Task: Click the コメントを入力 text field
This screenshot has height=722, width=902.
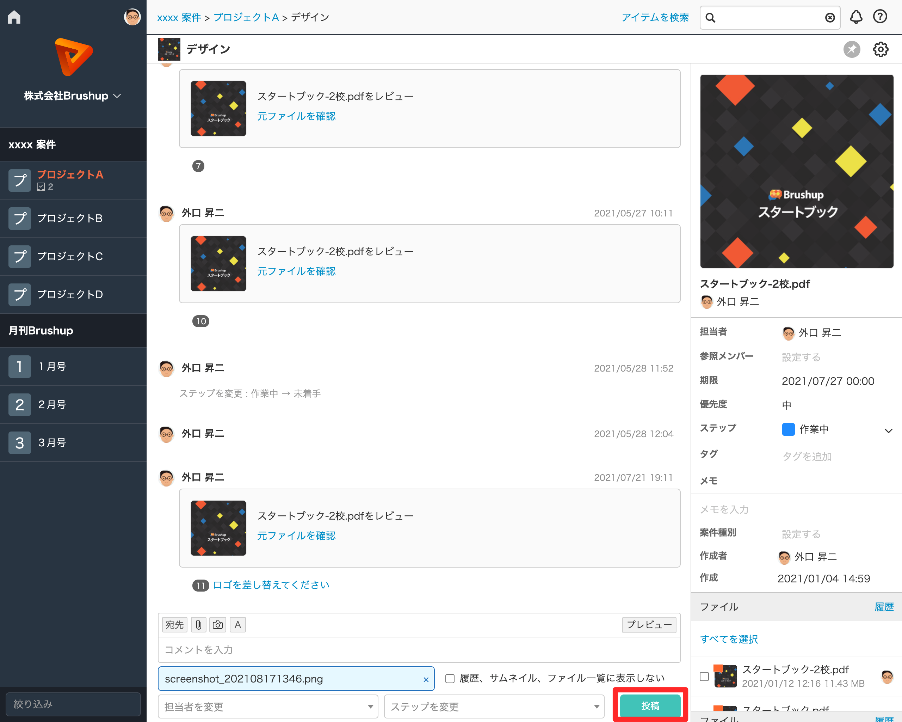Action: click(418, 650)
